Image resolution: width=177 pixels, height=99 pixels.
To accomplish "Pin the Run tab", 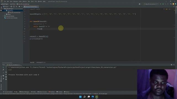I will tap(3, 79).
